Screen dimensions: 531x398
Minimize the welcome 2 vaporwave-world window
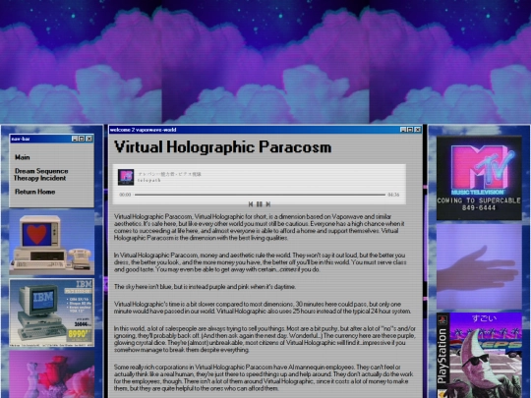pyautogui.click(x=403, y=130)
